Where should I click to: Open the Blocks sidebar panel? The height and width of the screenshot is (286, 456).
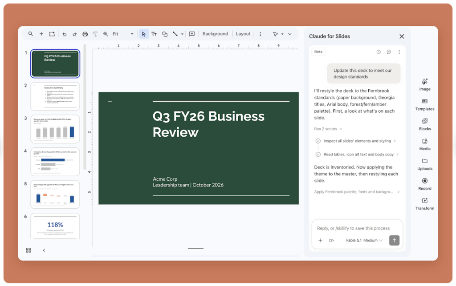[x=424, y=124]
